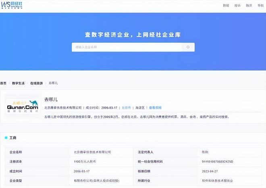Click the 海淀区 district link
The height and width of the screenshot is (188, 266).
(x=140, y=108)
